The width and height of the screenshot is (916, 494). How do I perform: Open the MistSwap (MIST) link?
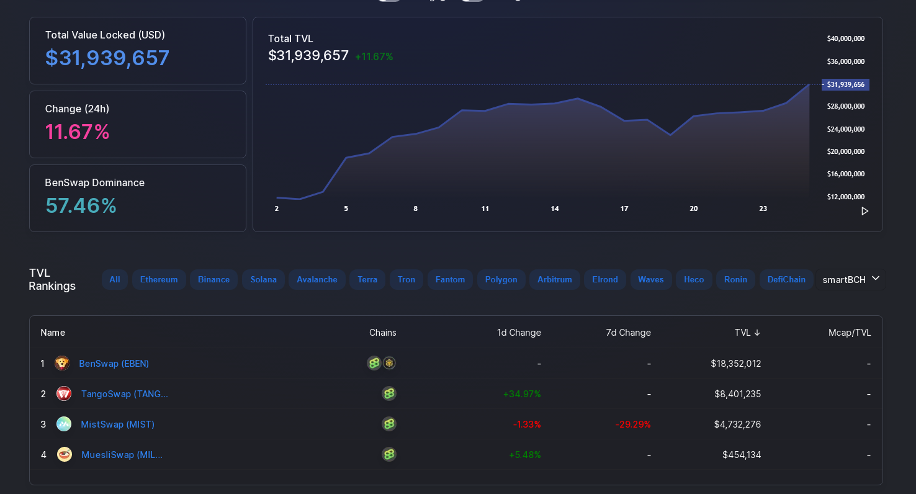(118, 424)
